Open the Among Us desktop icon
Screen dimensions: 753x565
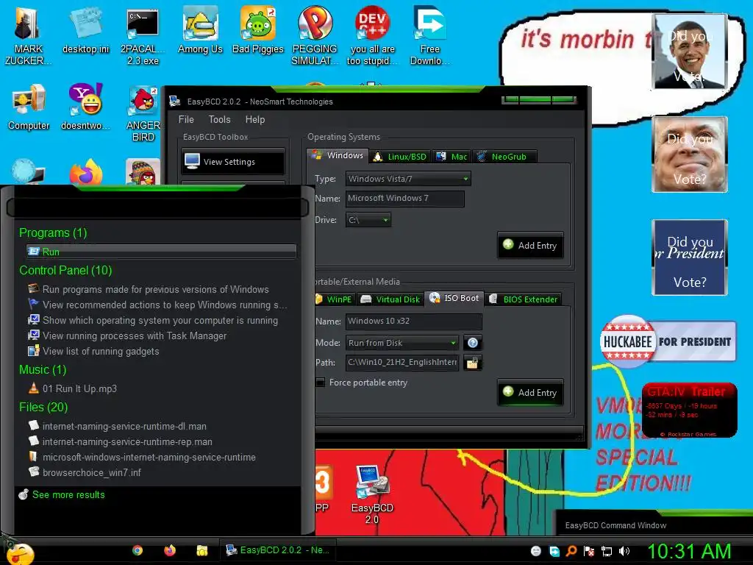click(200, 29)
